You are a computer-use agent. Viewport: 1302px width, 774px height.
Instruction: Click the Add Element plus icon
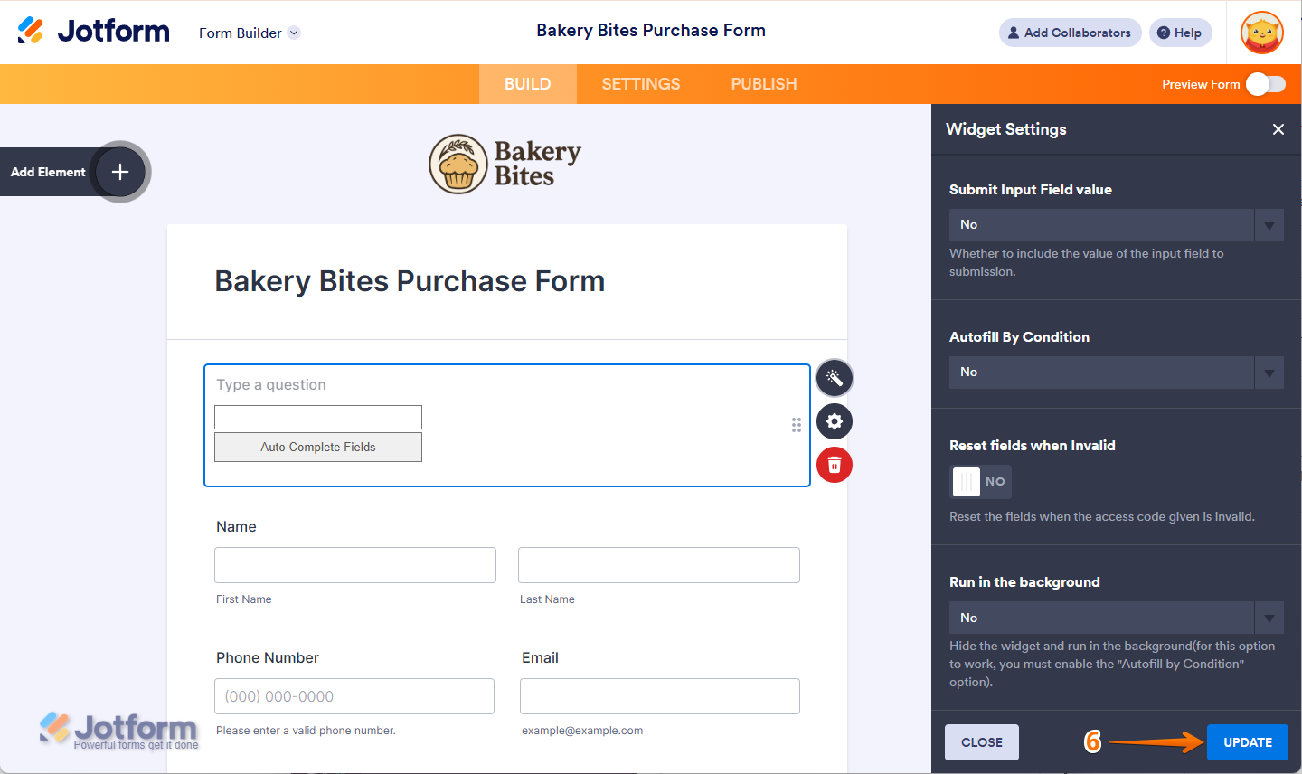click(x=120, y=172)
